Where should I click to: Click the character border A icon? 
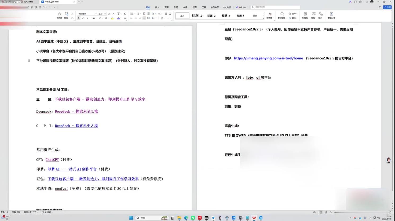click(x=125, y=18)
